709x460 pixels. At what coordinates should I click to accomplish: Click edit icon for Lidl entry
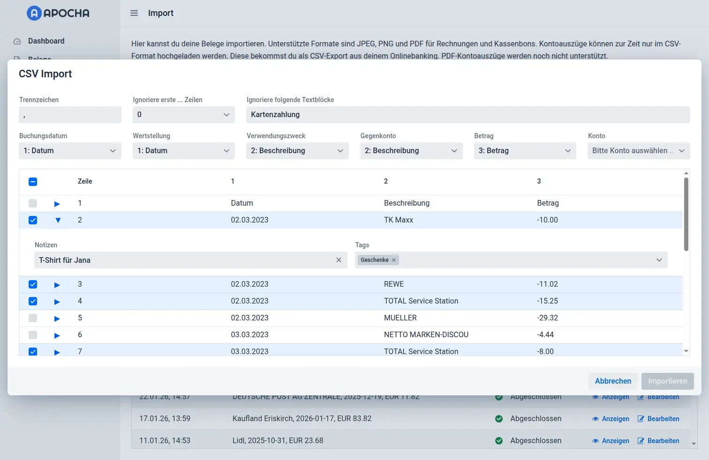[641, 441]
